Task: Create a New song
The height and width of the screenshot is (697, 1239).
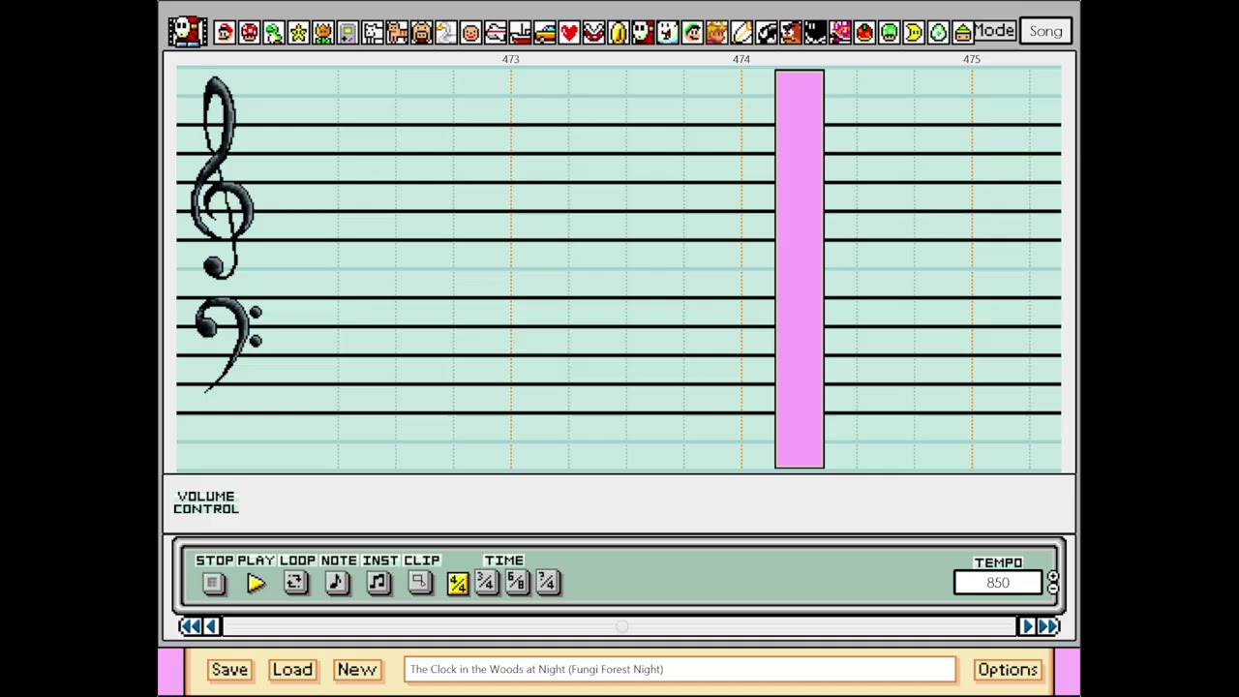Action: 357,670
